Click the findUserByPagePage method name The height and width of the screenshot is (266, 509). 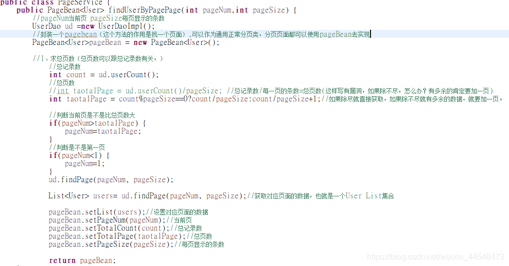pyautogui.click(x=145, y=10)
